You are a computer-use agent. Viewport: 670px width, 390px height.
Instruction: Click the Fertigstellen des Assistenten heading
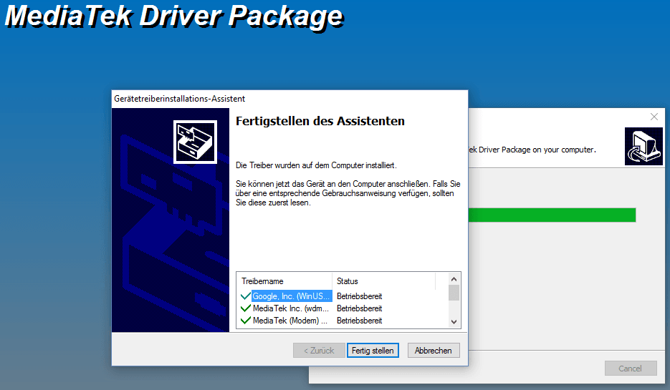point(320,121)
